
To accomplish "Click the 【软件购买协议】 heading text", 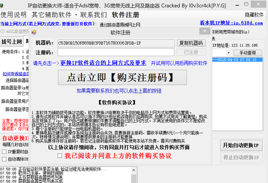I will coord(117,103).
